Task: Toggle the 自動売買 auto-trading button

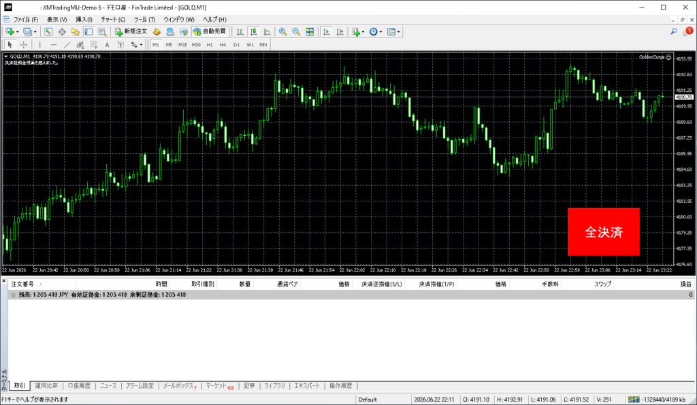Action: tap(210, 31)
